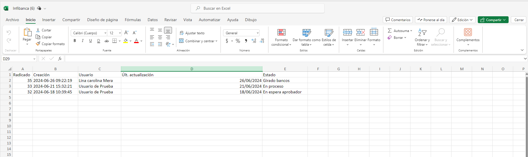The image size is (528, 157).
Task: Open the General number format dropdown
Action: pos(241,33)
